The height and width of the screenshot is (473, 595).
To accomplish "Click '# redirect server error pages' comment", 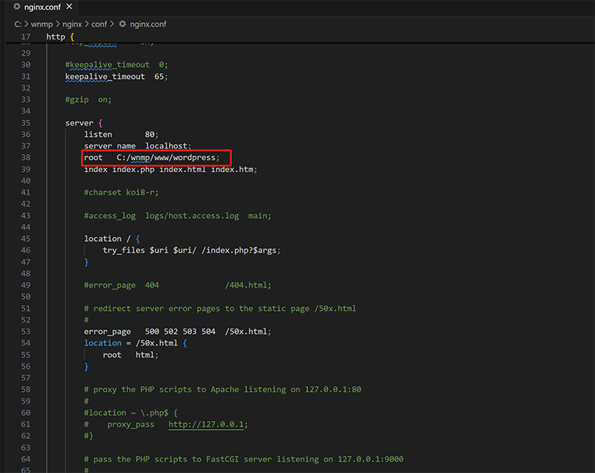I will (220, 309).
